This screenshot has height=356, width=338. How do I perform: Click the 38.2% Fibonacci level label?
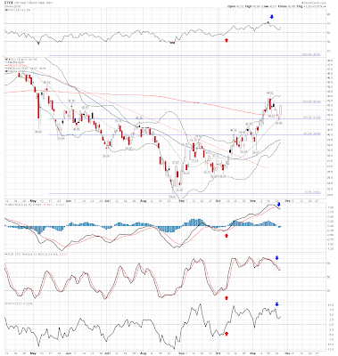pos(312,134)
